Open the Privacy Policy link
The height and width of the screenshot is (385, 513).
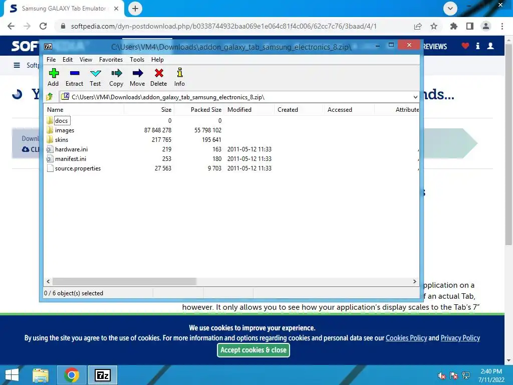[x=460, y=338]
